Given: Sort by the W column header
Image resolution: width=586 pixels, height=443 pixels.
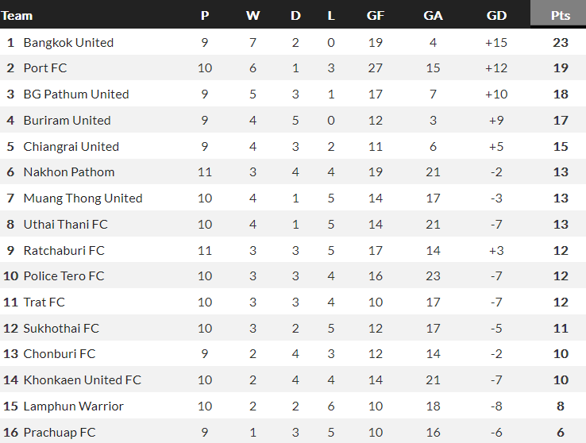Looking at the screenshot, I should 253,15.
